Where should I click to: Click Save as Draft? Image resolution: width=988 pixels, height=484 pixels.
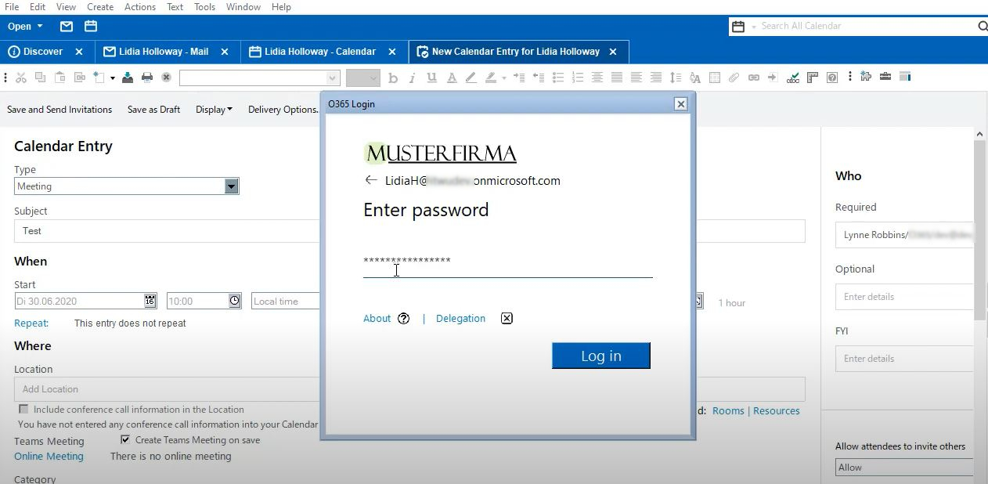pyautogui.click(x=154, y=110)
